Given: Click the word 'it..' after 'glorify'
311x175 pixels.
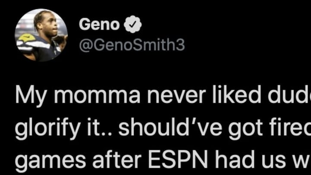Looking at the screenshot, I should 99,127.
